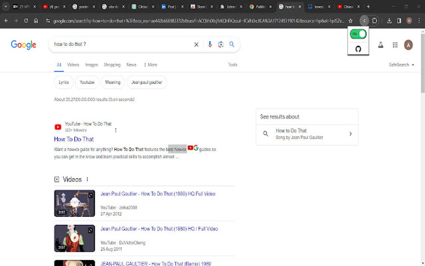Open Google Lens image search
This screenshot has height=266, width=425.
(x=221, y=44)
